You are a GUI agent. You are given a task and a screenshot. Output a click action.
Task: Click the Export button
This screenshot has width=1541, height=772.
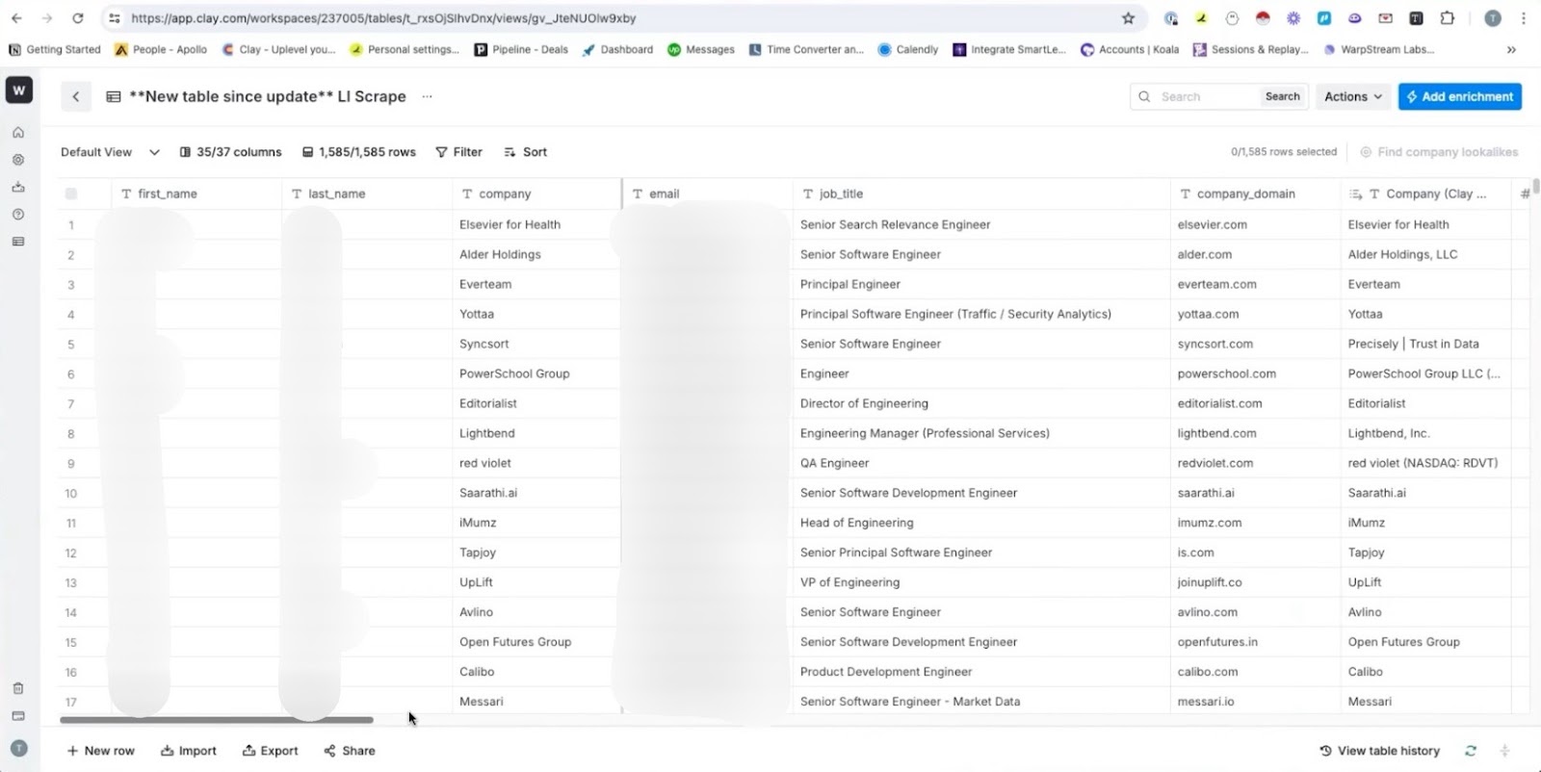pos(270,751)
